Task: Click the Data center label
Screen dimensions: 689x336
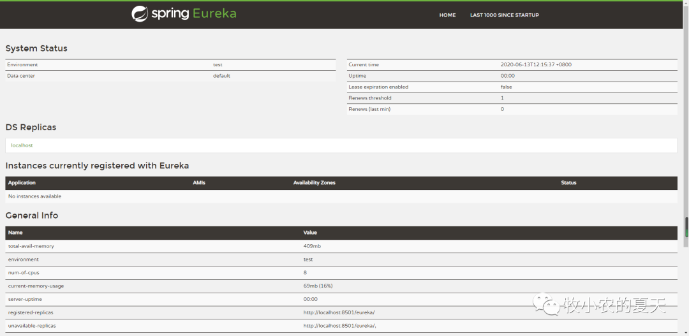Action: click(x=21, y=75)
